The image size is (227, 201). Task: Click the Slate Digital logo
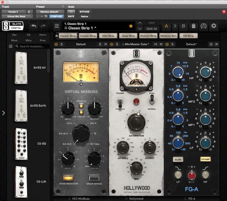(13, 26)
